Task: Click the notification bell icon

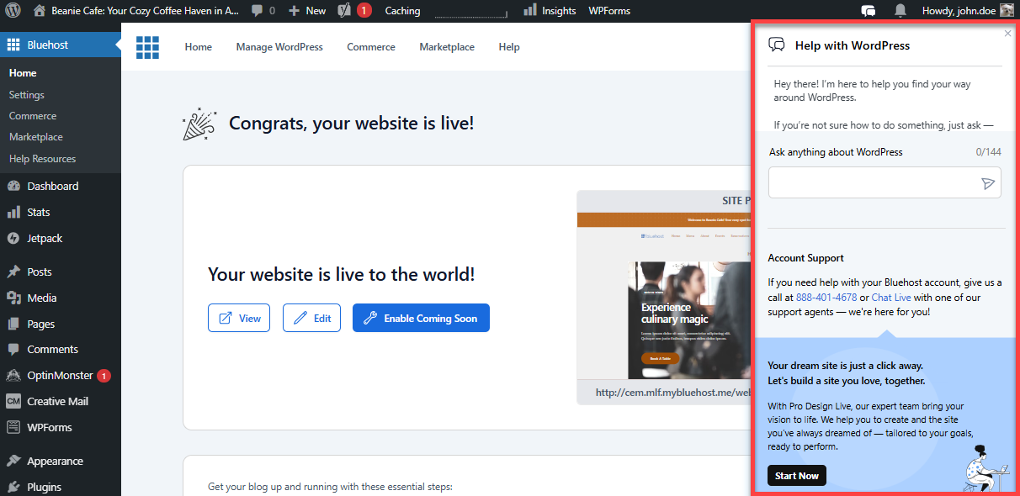Action: [900, 8]
